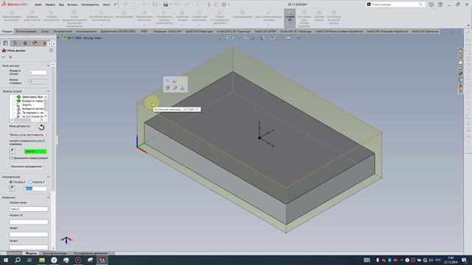Viewport: 472px width, 265px height.
Task: Switch to the 'Модель' bottom tab
Action: pos(31,253)
